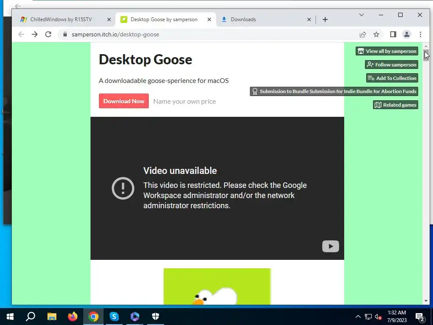Image resolution: width=433 pixels, height=325 pixels.
Task: Go back with the browser back arrow
Action: [x=21, y=34]
